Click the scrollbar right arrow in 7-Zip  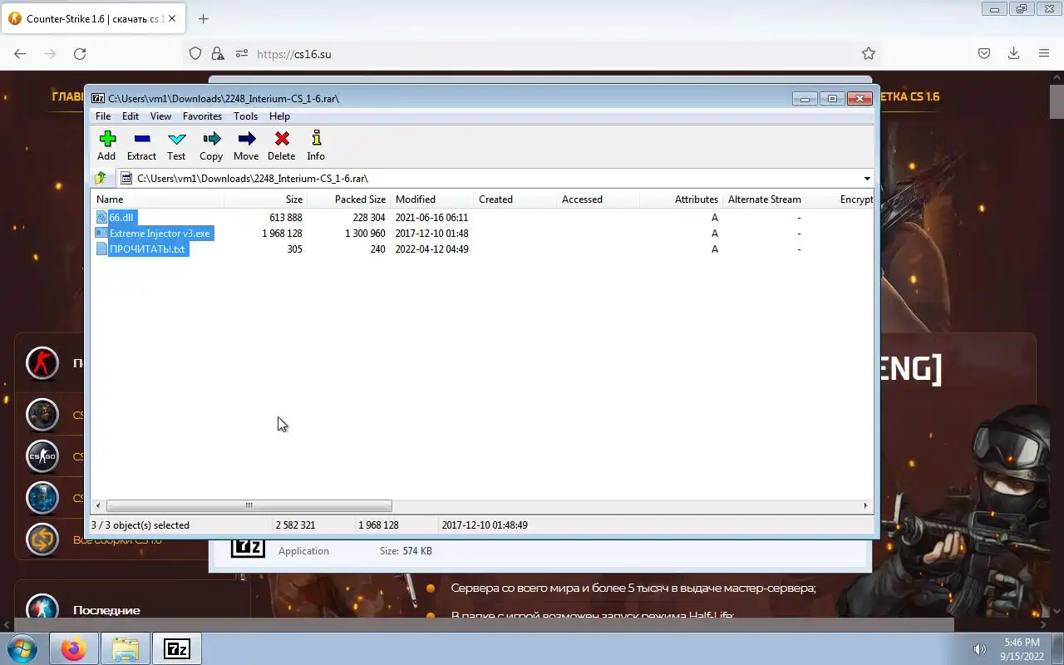coord(865,505)
